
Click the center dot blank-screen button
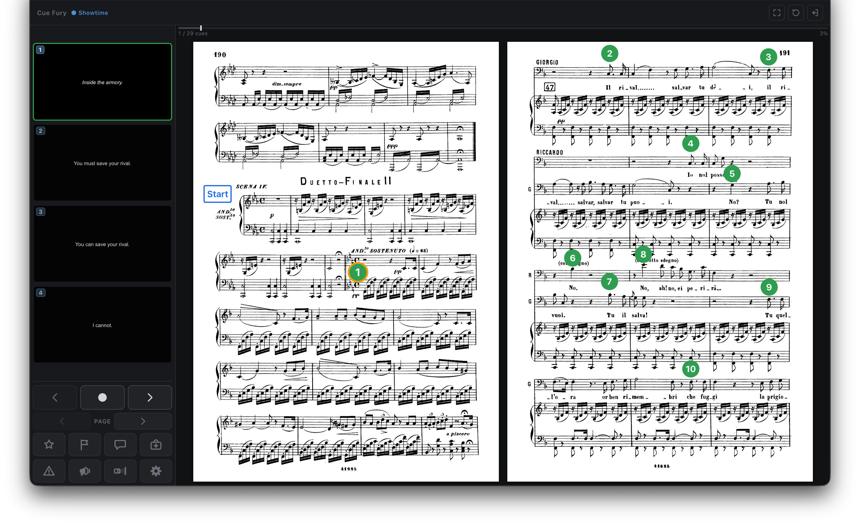click(102, 397)
